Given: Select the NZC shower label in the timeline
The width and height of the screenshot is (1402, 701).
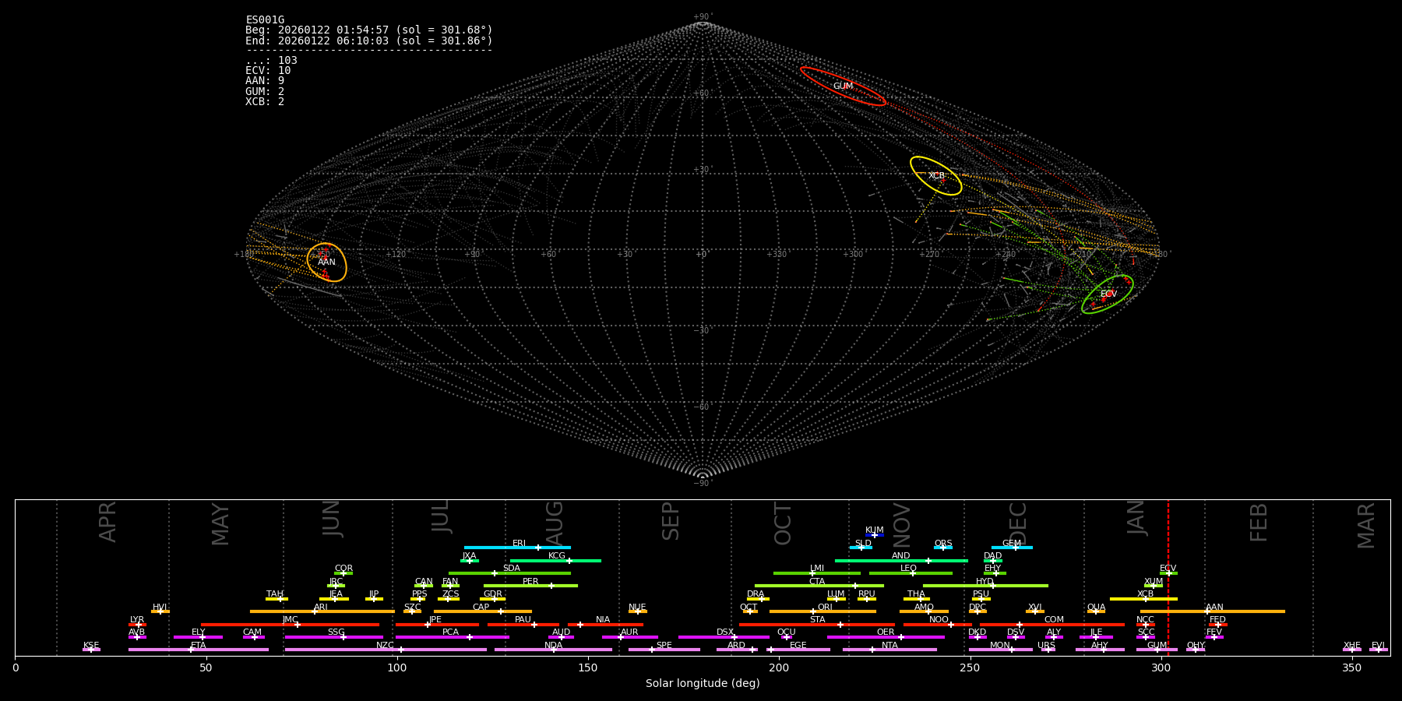Looking at the screenshot, I should (385, 646).
